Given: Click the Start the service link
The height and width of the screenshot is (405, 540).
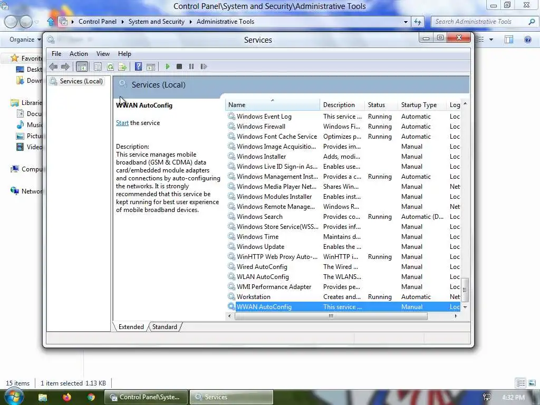Looking at the screenshot, I should 122,123.
